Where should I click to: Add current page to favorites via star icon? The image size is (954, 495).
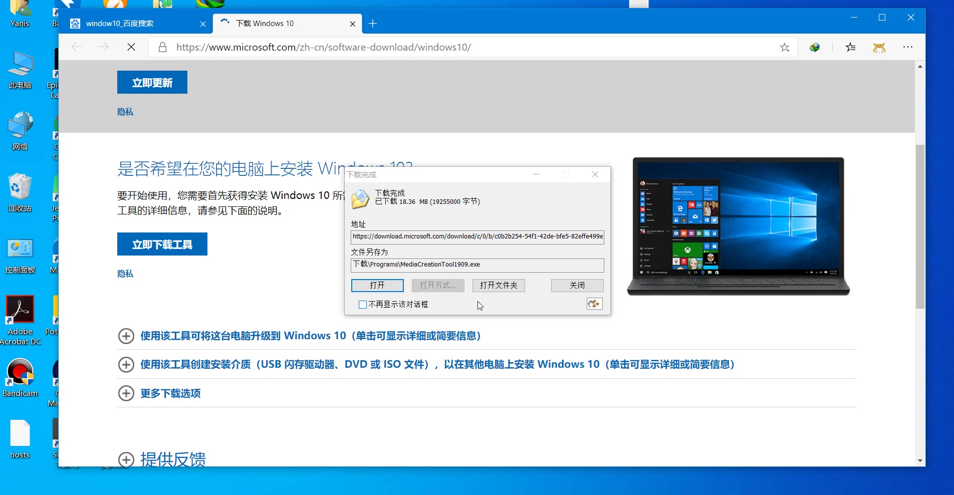click(x=785, y=47)
